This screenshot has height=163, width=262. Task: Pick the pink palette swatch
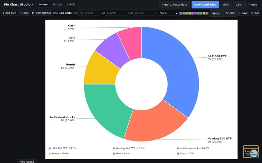(x=196, y=13)
